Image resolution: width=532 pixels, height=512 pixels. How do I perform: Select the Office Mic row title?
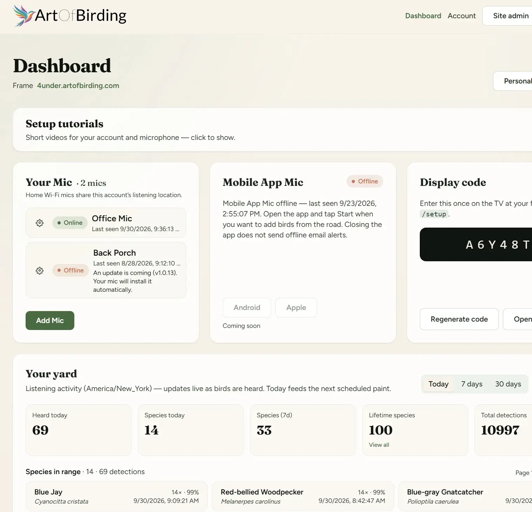pyautogui.click(x=112, y=218)
